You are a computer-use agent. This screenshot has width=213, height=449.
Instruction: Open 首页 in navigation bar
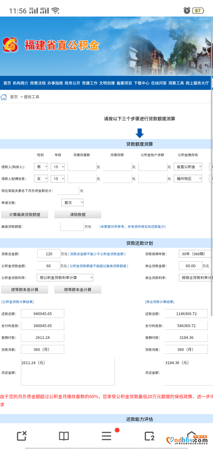(7, 83)
